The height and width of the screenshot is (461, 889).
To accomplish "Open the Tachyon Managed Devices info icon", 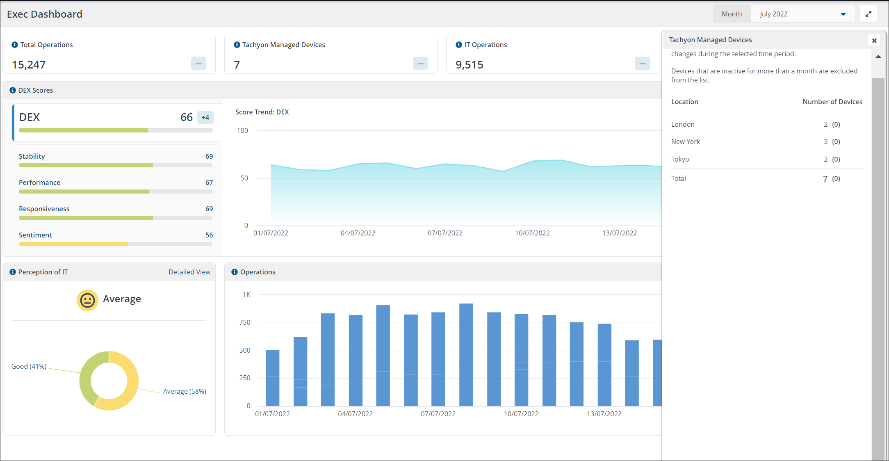I will coord(237,45).
